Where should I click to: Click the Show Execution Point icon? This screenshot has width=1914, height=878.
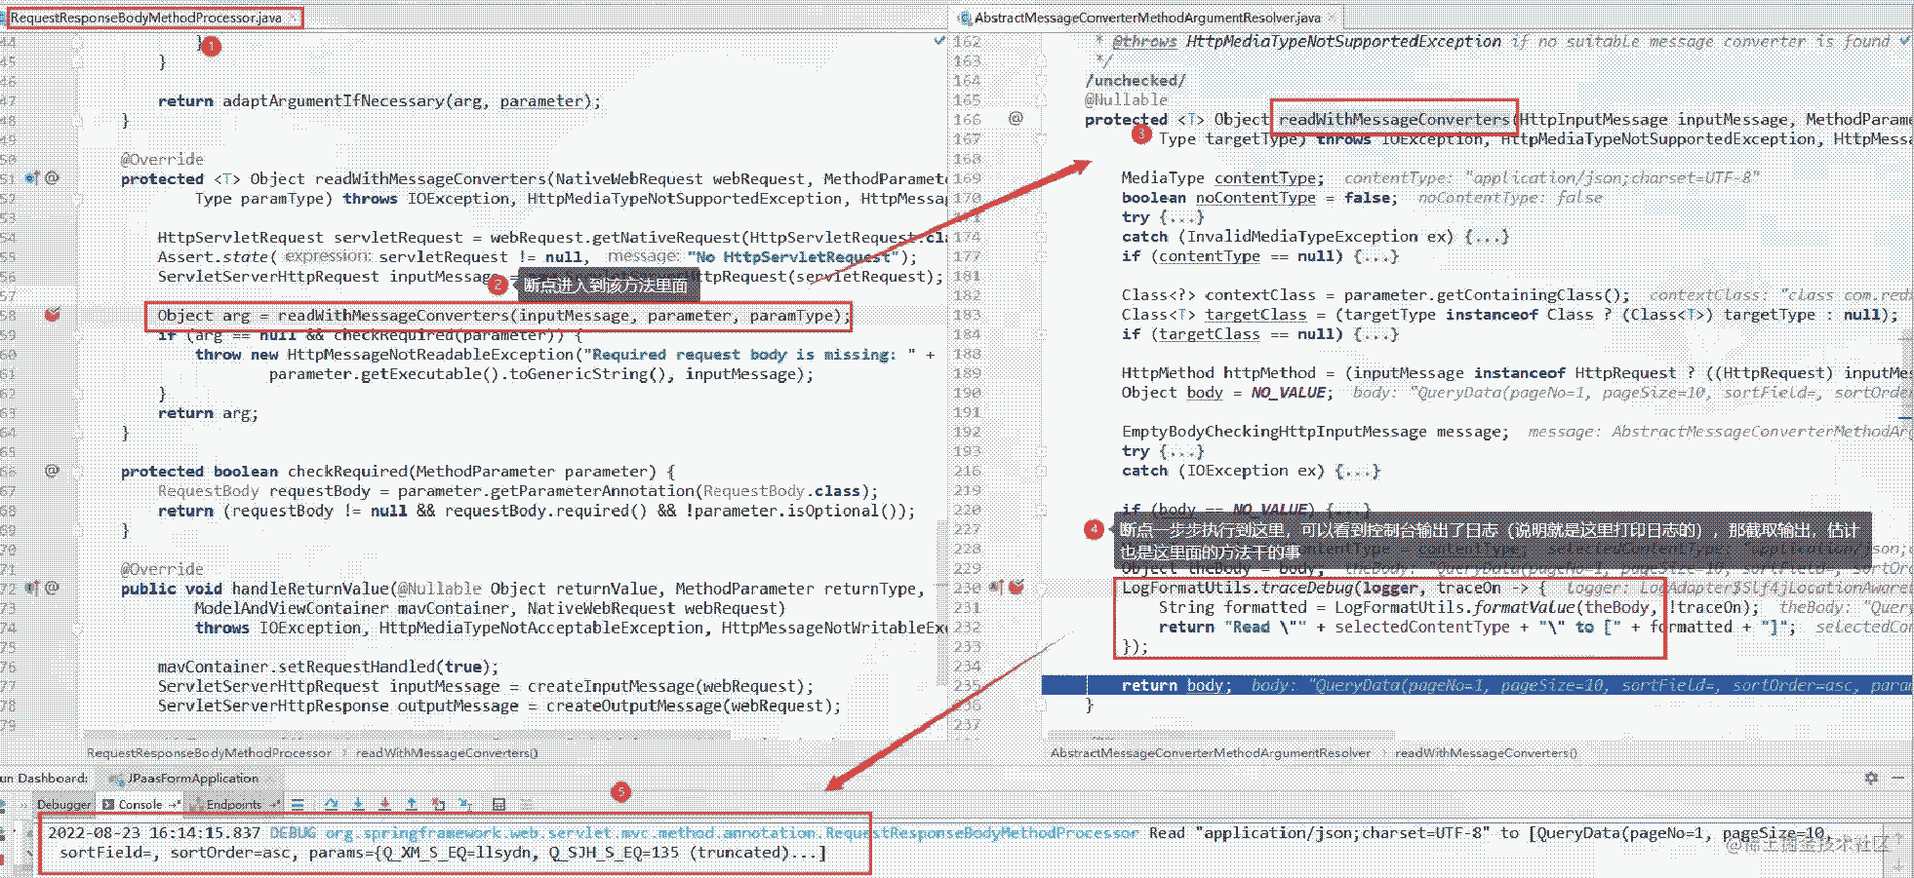[x=298, y=804]
